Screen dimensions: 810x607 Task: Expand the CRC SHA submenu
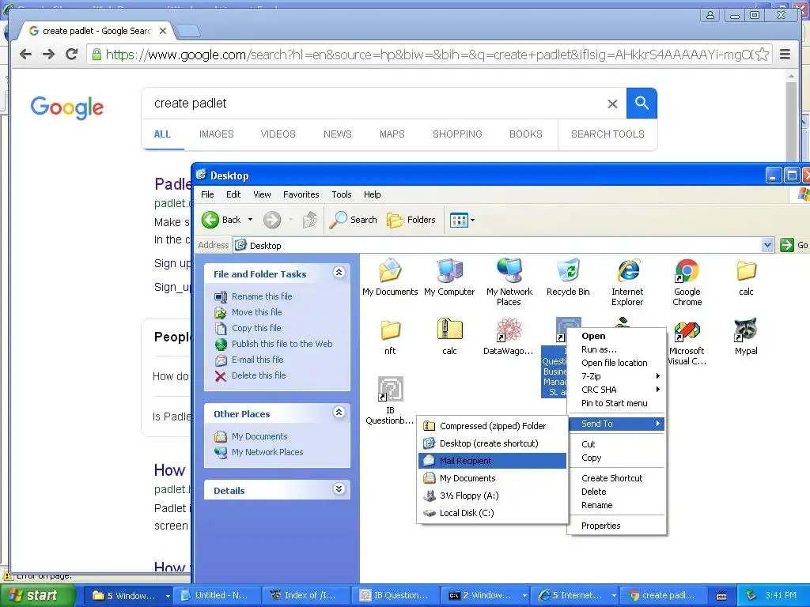tap(615, 390)
